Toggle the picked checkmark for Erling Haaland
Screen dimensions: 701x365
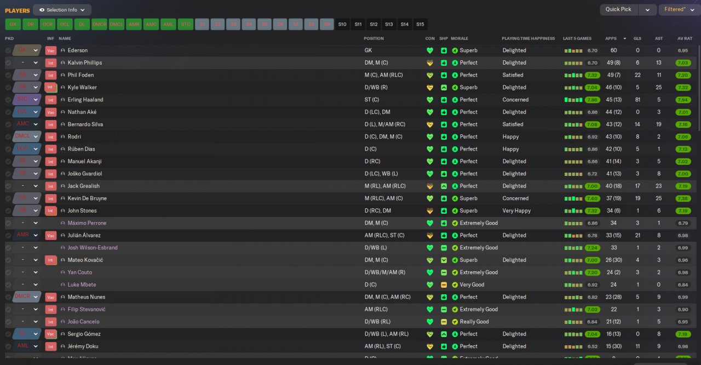coord(8,100)
